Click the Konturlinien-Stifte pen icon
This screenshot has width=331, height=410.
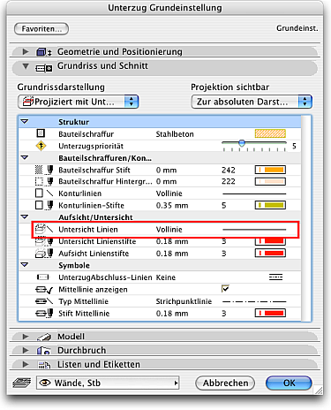coord(44,205)
